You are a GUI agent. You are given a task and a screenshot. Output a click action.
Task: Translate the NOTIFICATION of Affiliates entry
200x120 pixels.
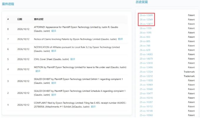pyautogui.click(x=54, y=51)
